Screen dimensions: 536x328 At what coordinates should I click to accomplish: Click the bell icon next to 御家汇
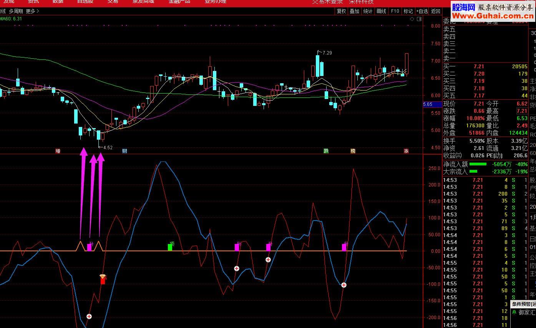pyautogui.click(x=514, y=312)
